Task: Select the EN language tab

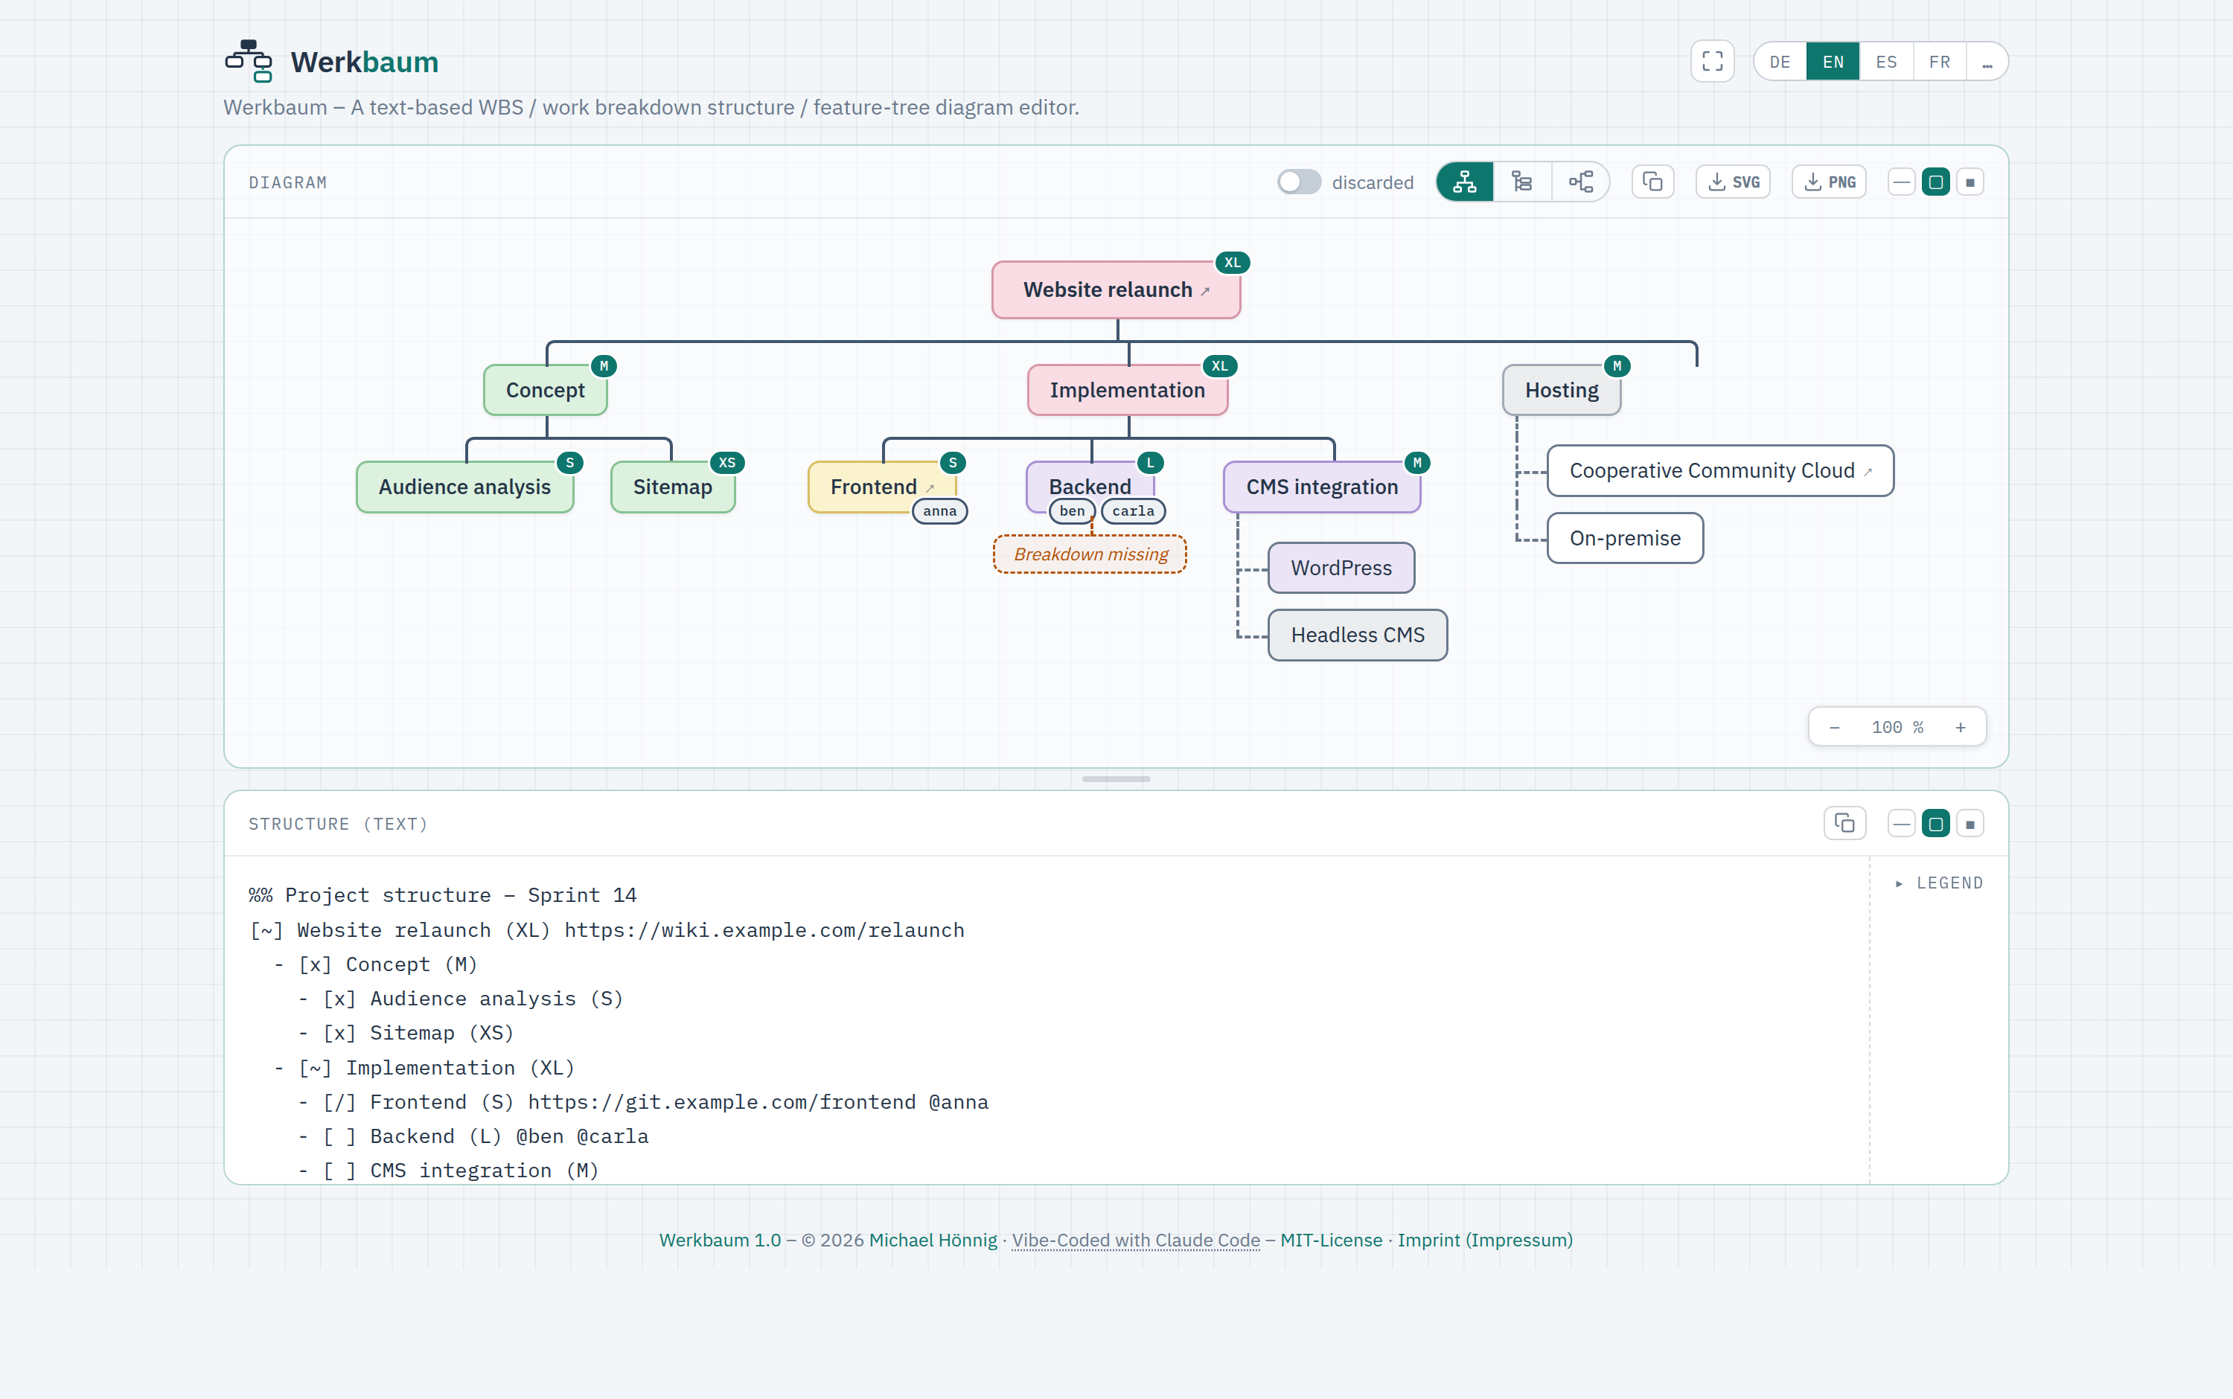Action: pyautogui.click(x=1833, y=62)
